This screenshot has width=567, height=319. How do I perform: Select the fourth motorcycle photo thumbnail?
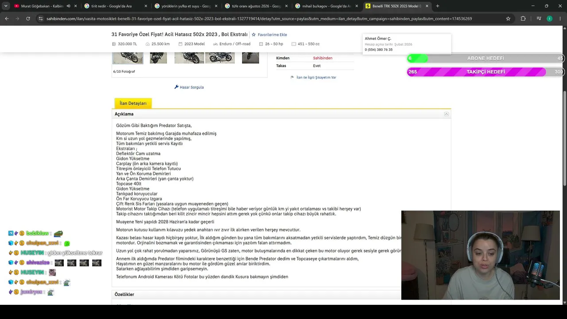coord(220,58)
